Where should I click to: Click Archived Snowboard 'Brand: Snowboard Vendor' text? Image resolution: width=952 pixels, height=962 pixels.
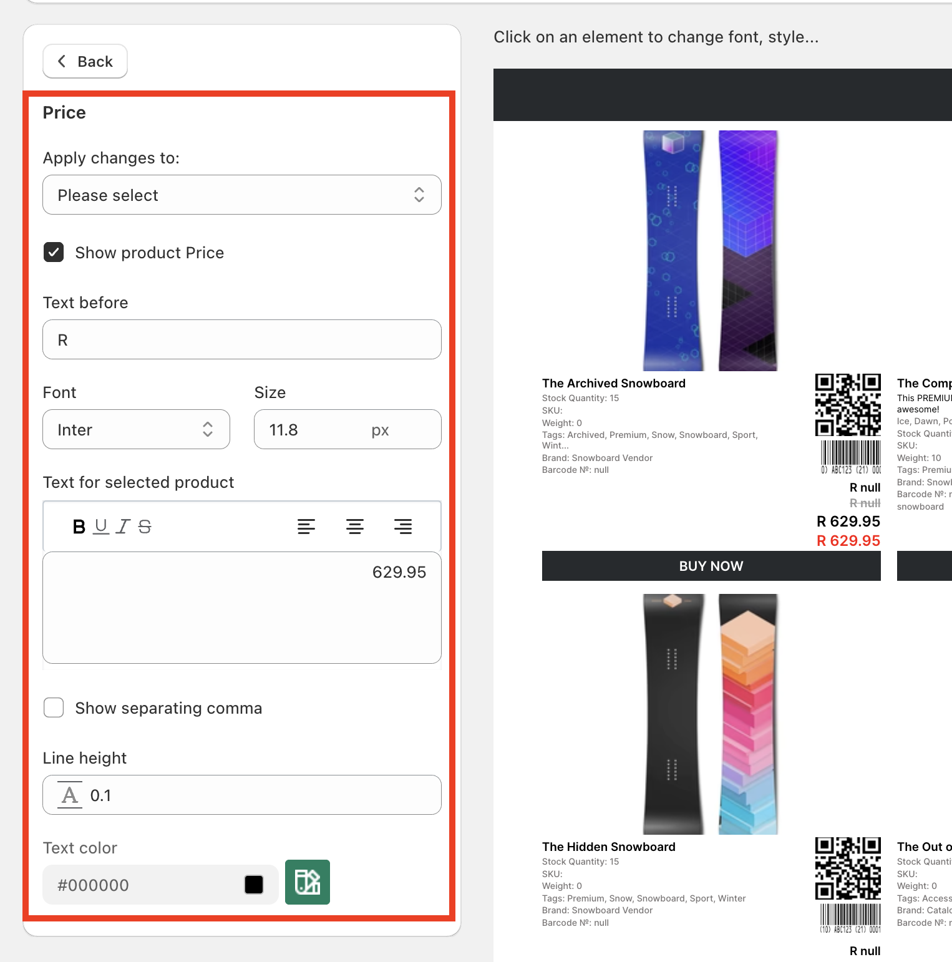coord(598,458)
